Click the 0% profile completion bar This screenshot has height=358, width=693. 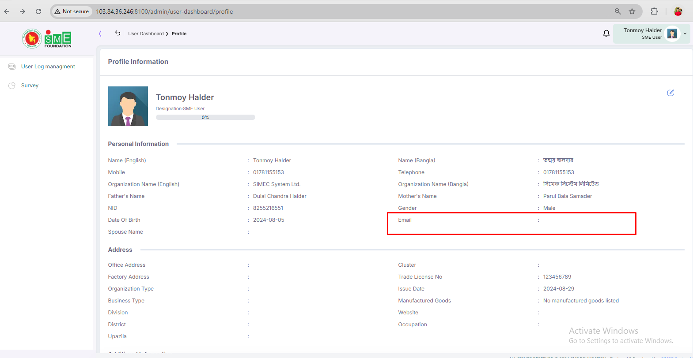click(x=205, y=117)
